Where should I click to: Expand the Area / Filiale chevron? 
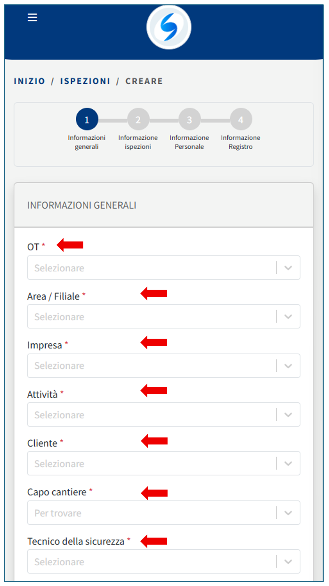click(x=288, y=317)
